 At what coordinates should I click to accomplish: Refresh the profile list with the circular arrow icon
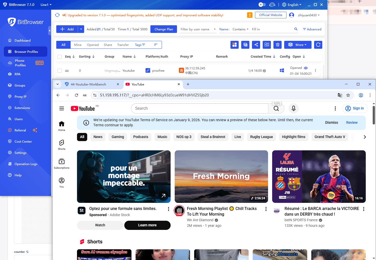318,45
